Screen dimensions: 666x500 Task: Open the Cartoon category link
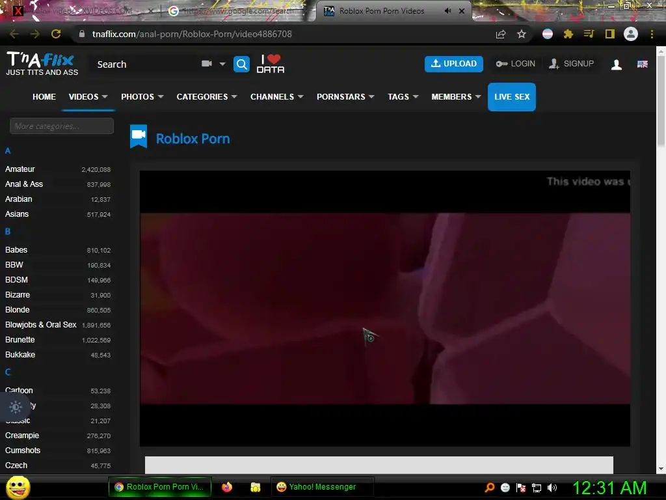[19, 391]
